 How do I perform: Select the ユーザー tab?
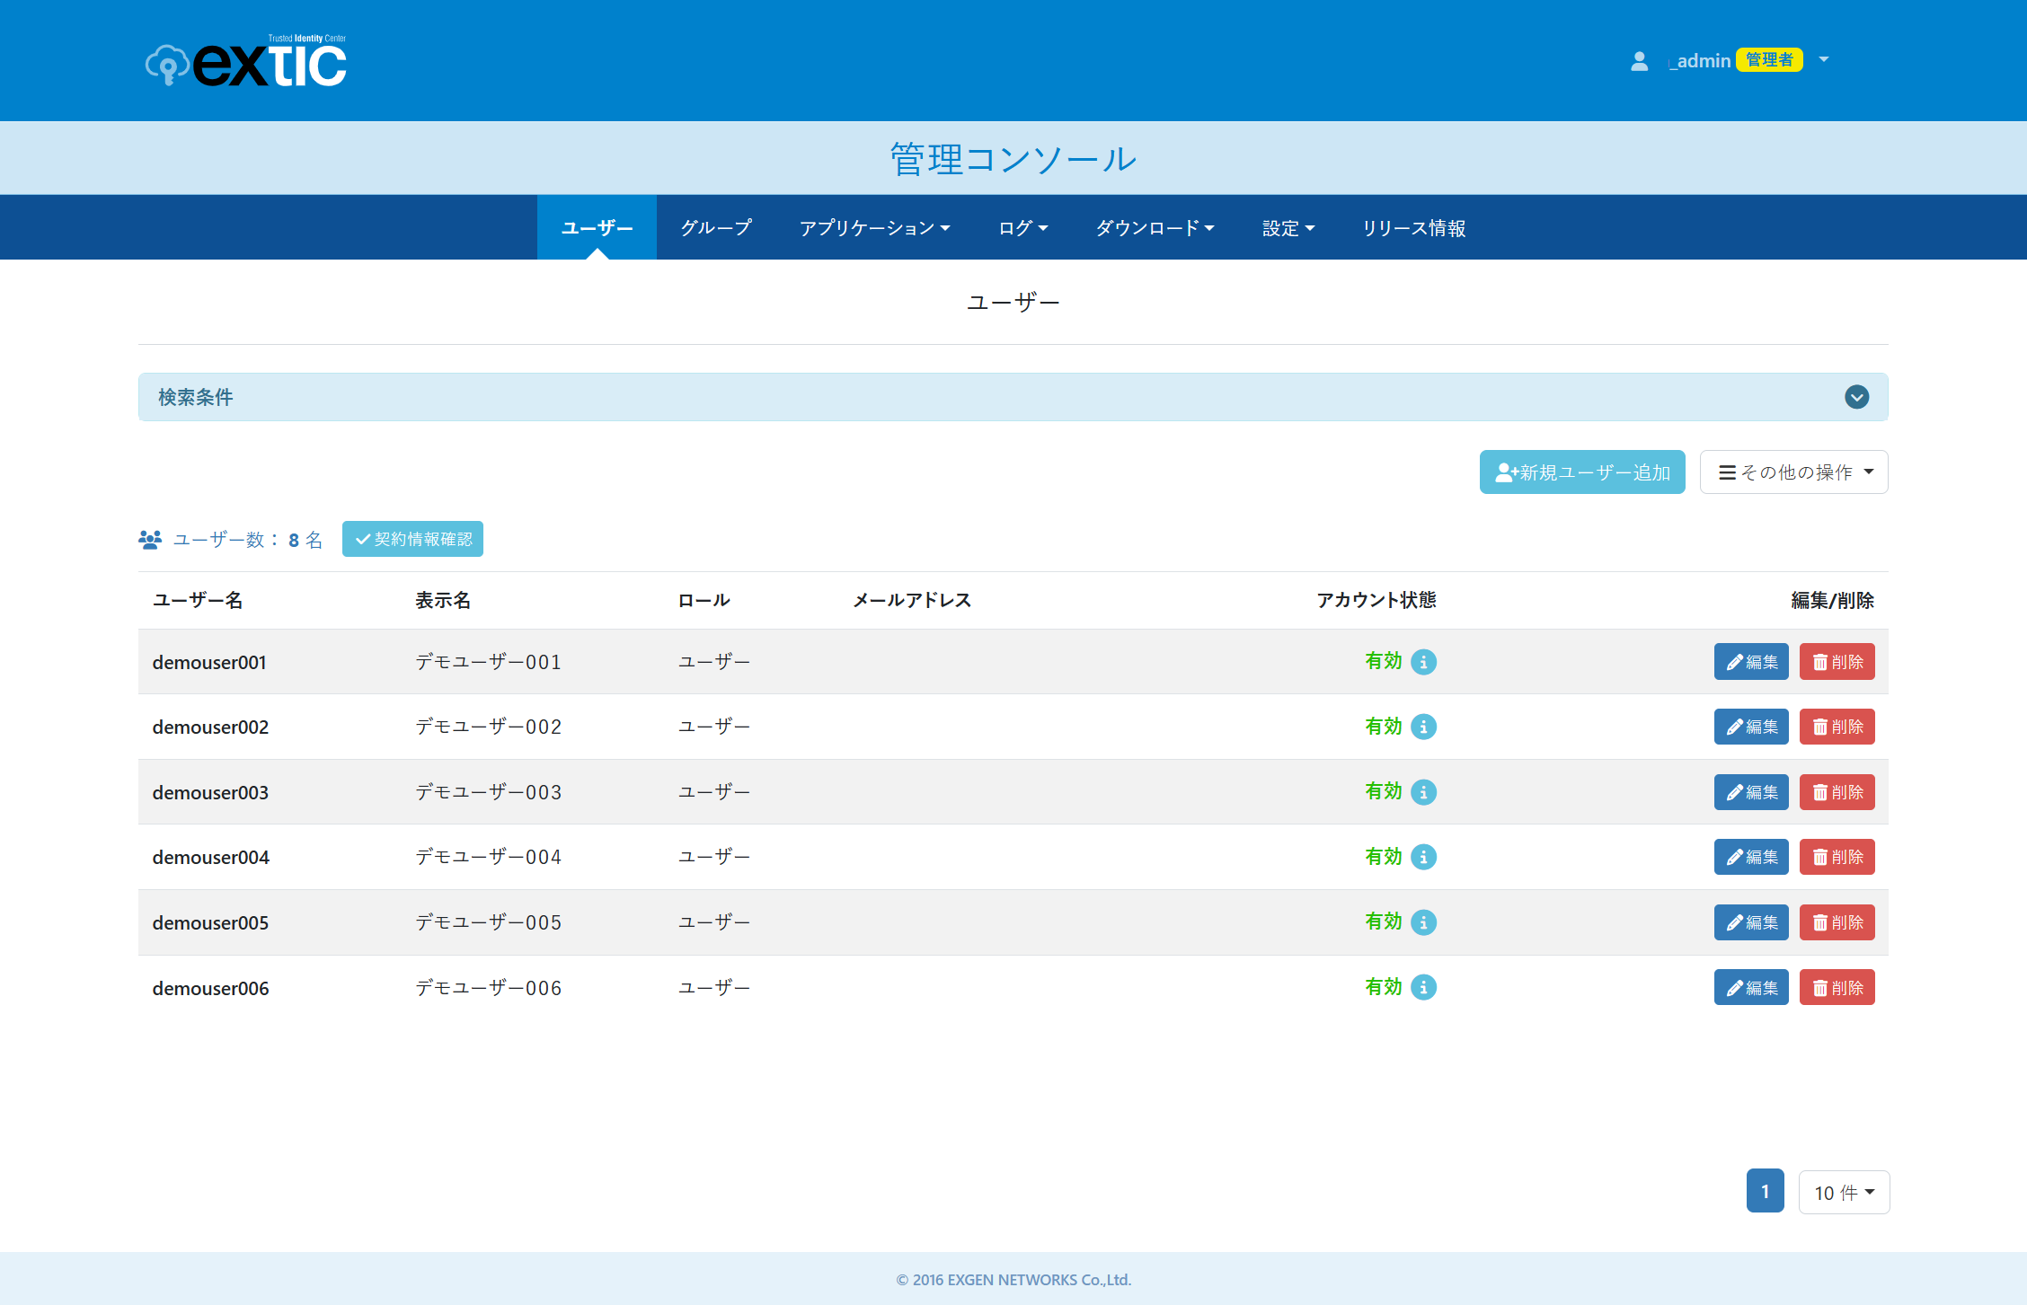click(597, 228)
